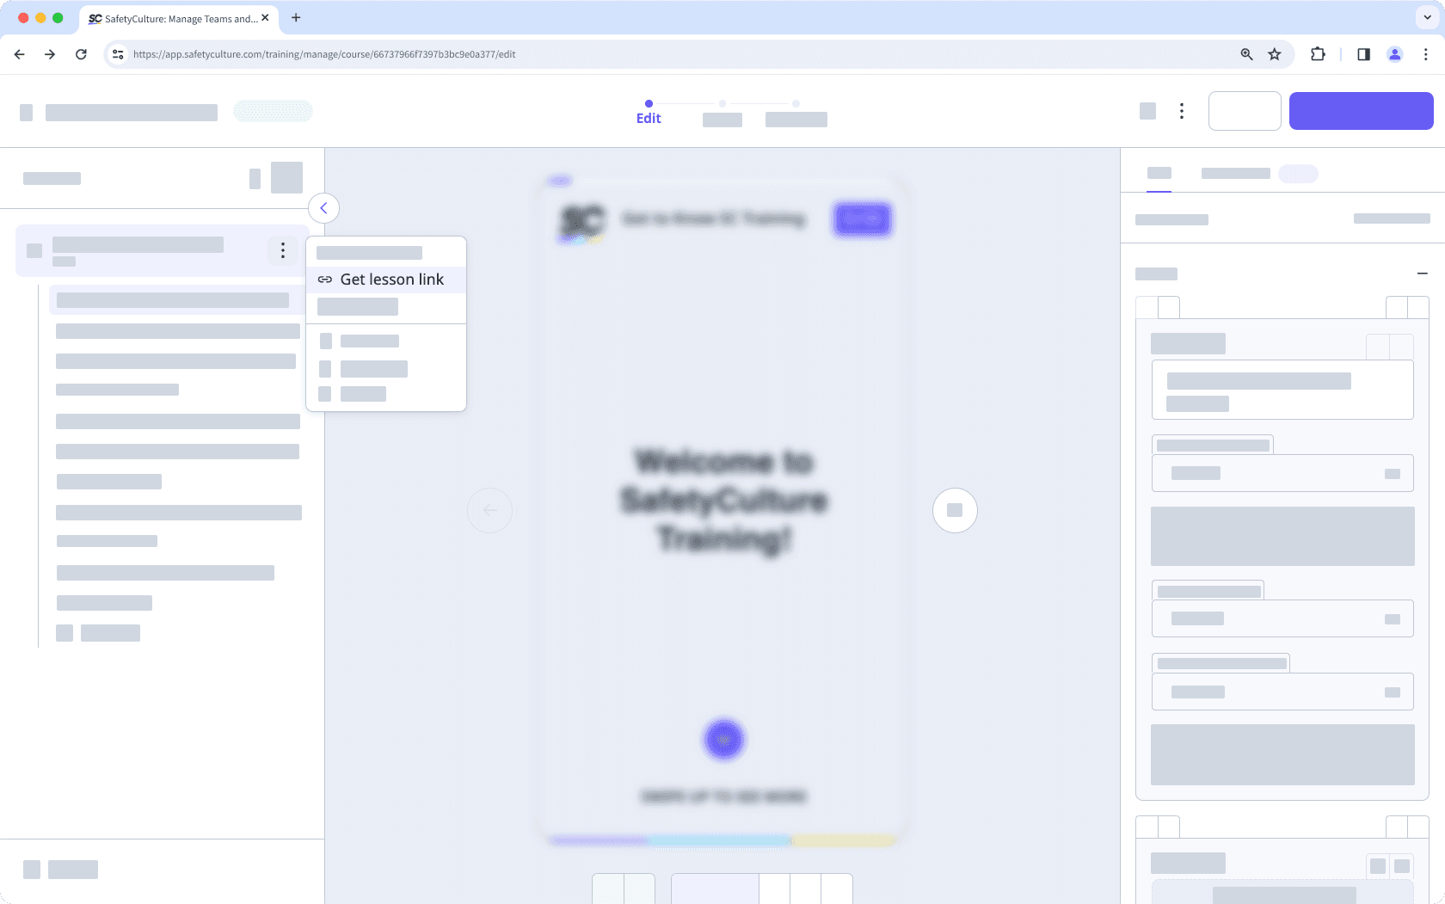Click the blue primary button top right
This screenshot has width=1445, height=904.
click(x=1361, y=111)
